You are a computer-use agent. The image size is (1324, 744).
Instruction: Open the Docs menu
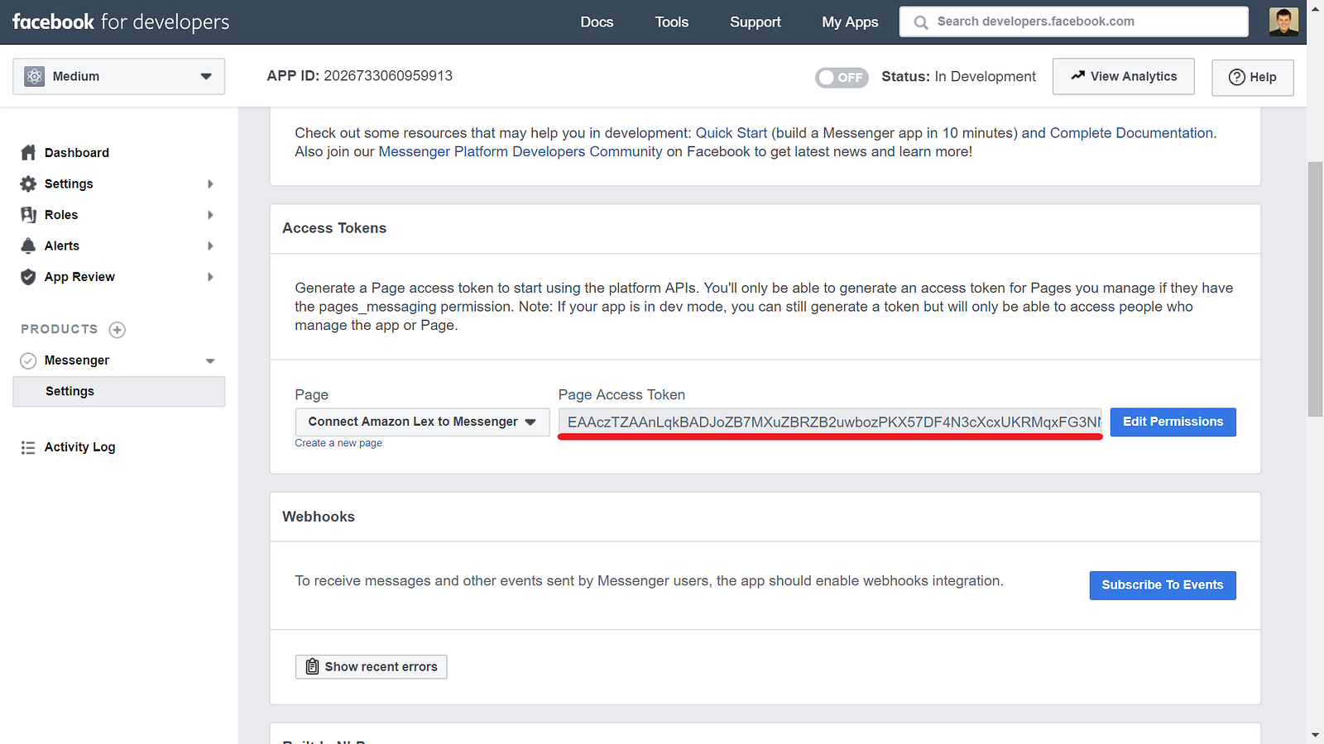[x=597, y=22]
